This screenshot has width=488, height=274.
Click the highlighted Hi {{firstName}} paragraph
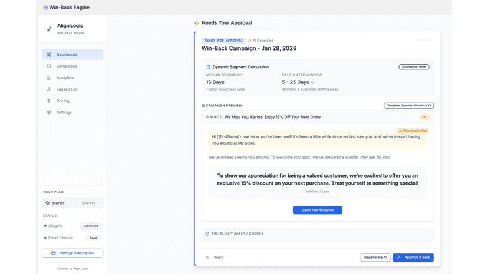tap(318, 140)
